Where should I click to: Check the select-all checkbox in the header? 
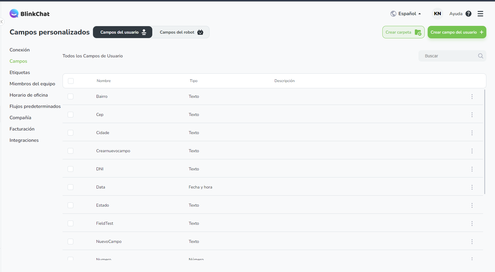tap(71, 81)
